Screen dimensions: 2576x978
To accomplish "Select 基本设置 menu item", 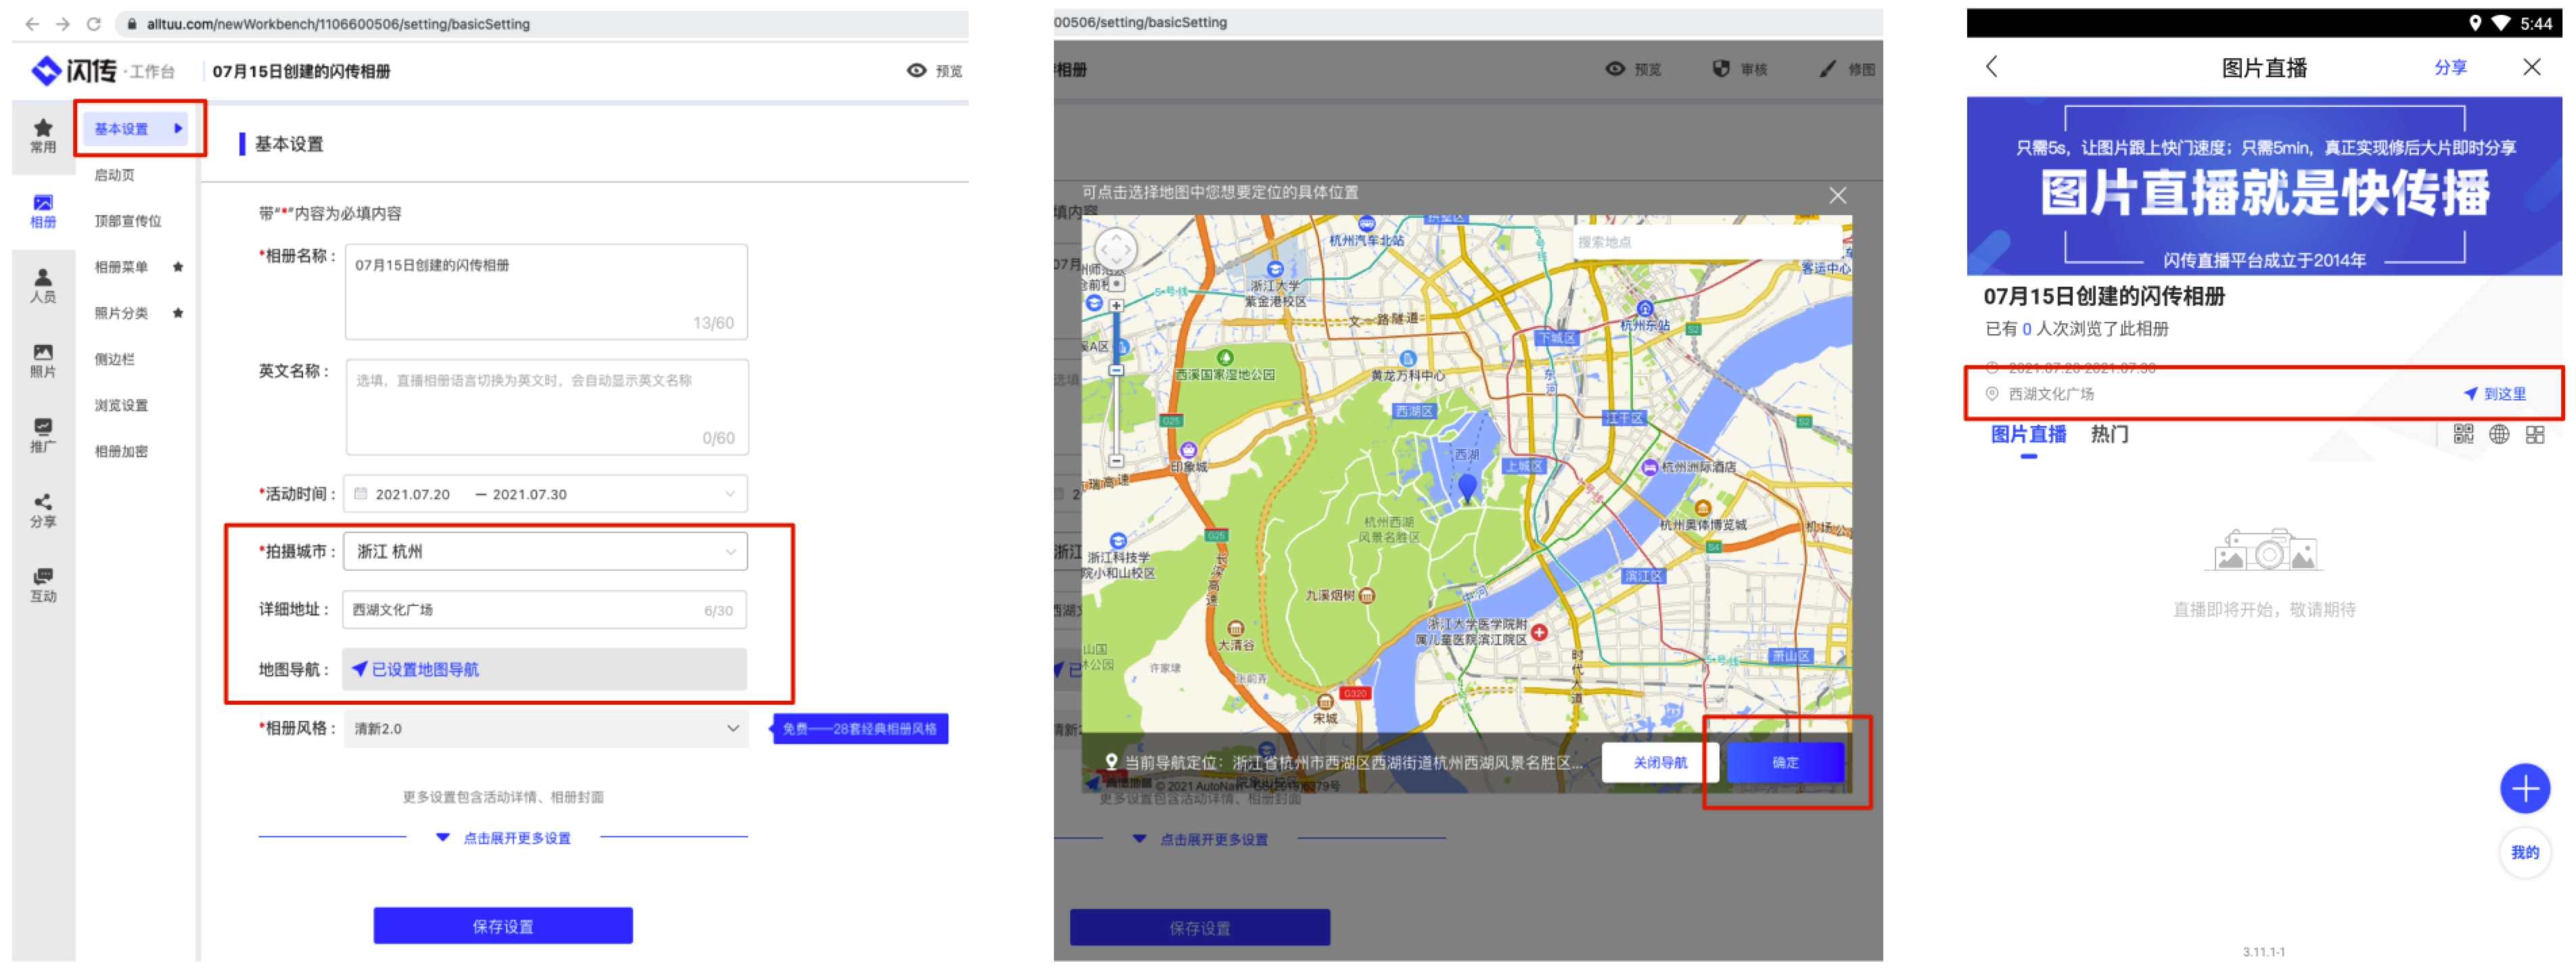I will [x=136, y=128].
